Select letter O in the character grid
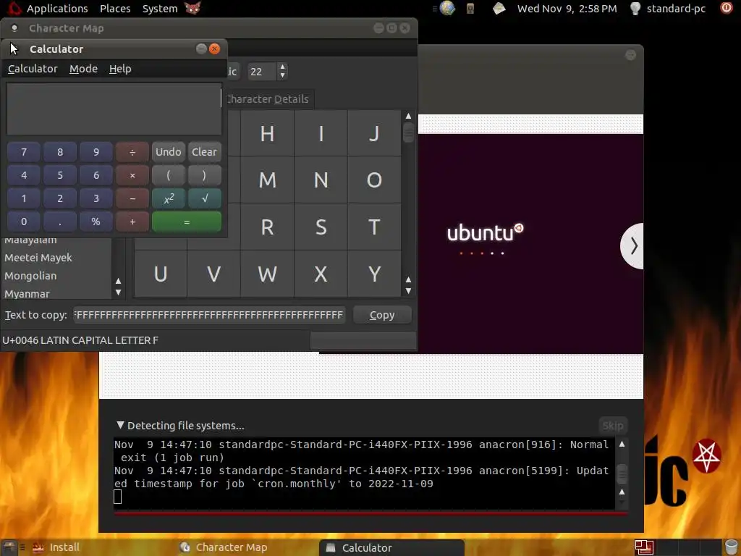 374,180
